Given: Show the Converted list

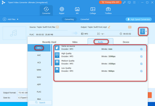Looking at the screenshot, I should 85,19.
